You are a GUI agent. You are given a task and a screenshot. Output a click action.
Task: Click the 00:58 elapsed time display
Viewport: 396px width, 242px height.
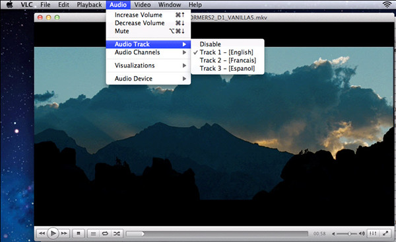click(x=319, y=233)
